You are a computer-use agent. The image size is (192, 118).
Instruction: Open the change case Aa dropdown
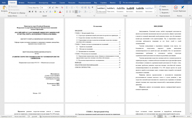(x=57, y=7)
